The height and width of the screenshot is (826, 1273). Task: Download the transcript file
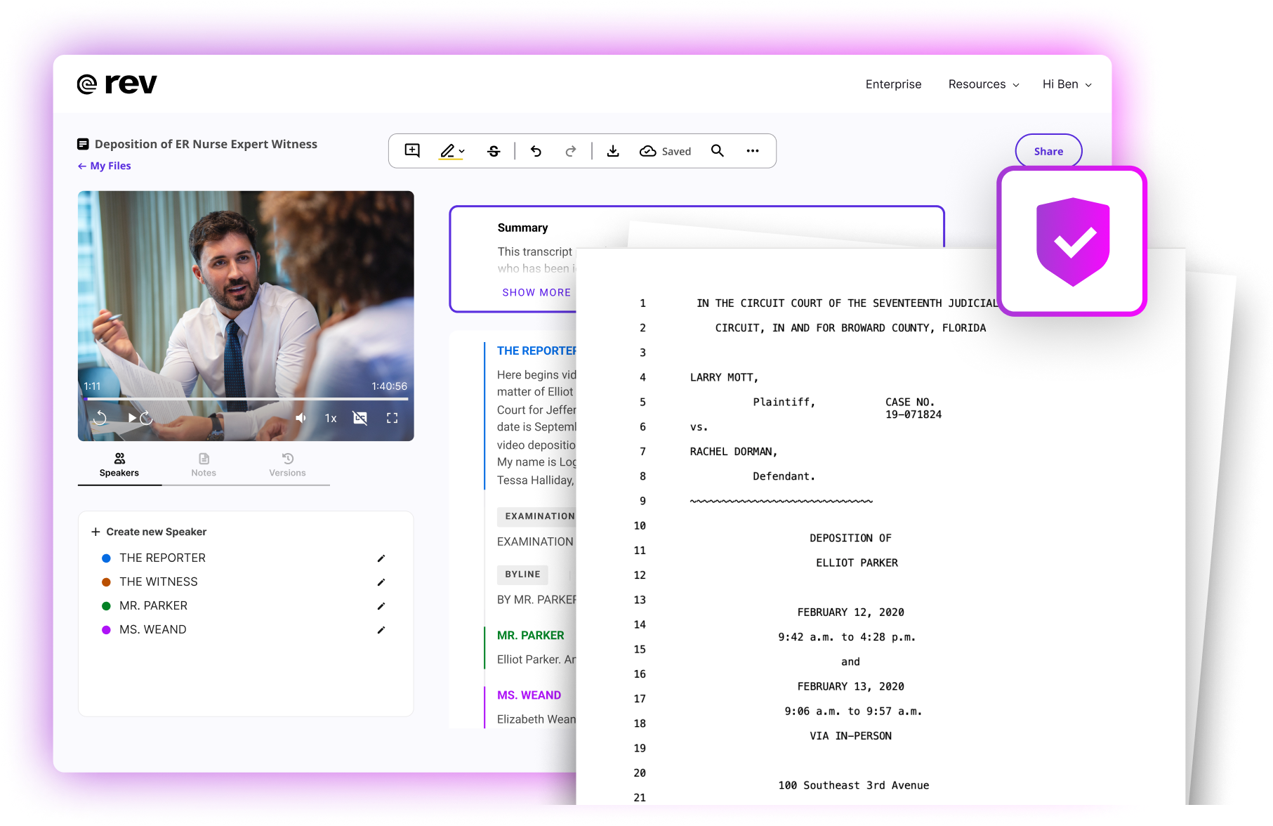tap(613, 151)
